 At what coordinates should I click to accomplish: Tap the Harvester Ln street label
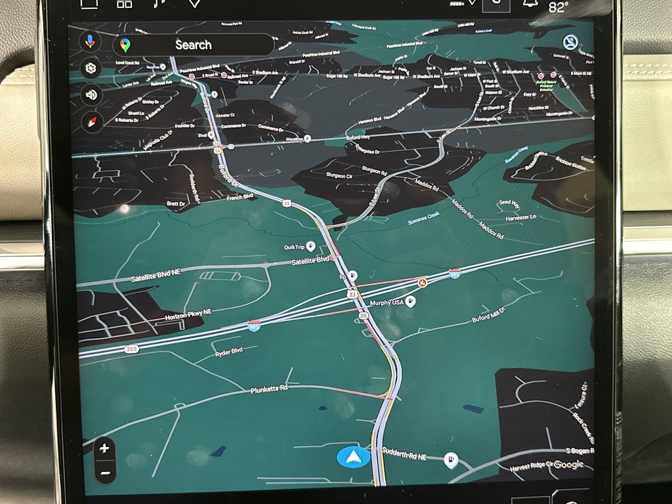tap(520, 218)
